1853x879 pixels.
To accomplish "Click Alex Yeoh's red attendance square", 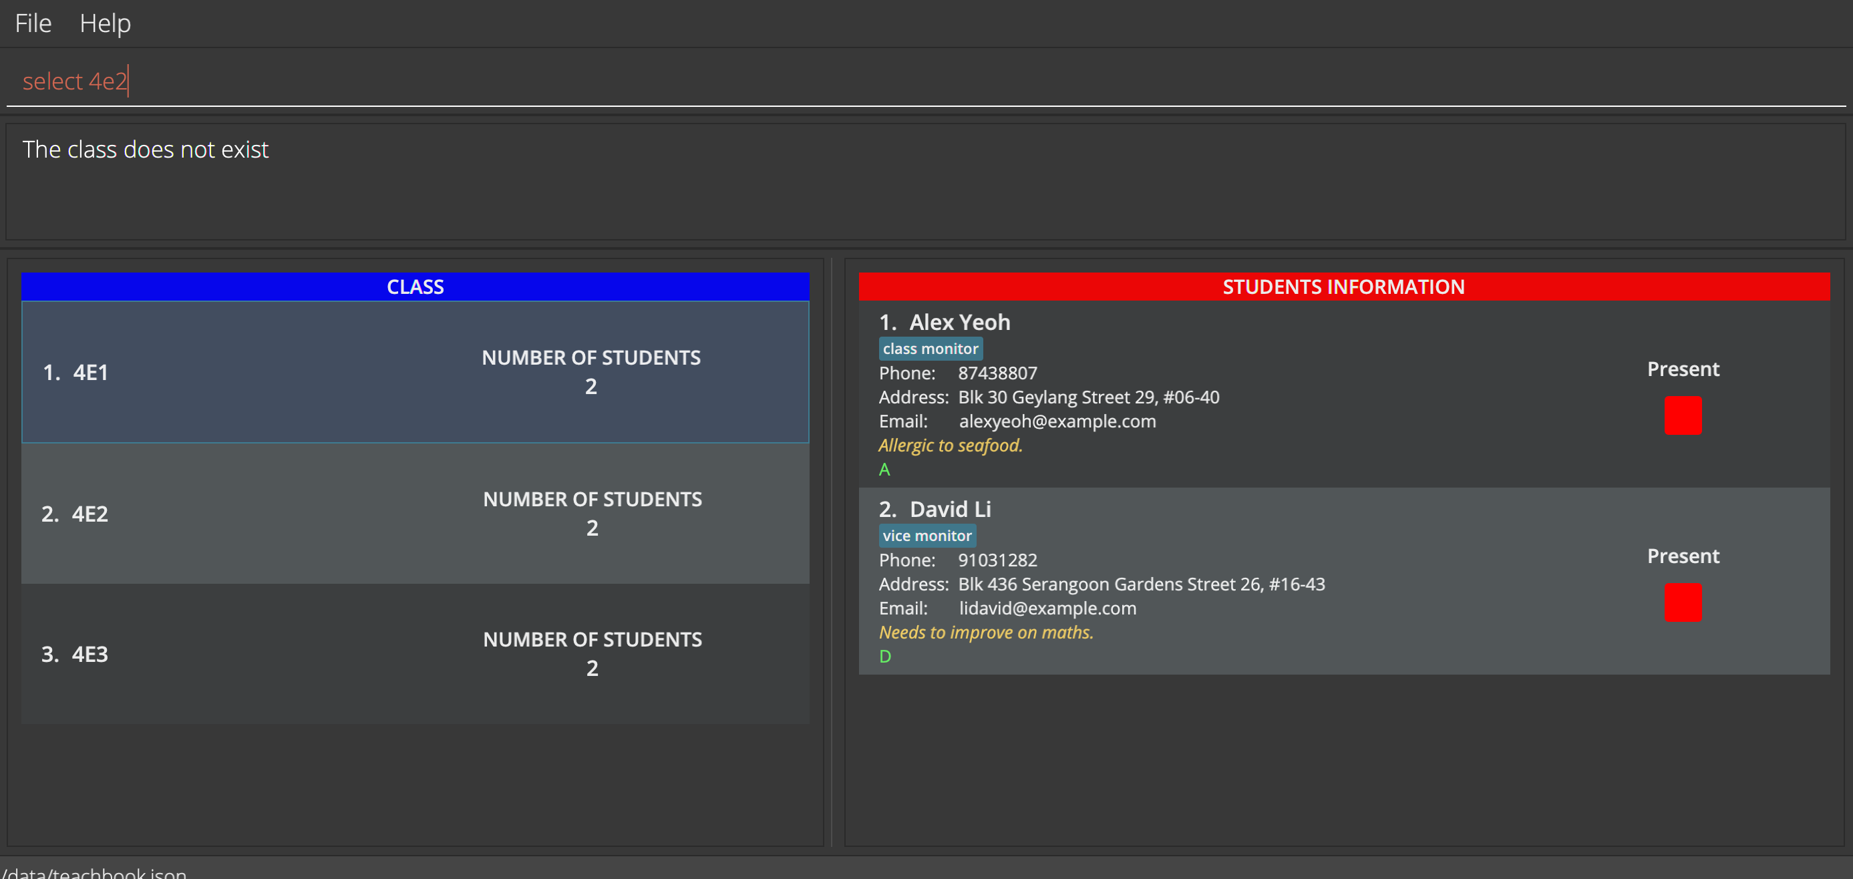I will pyautogui.click(x=1682, y=415).
